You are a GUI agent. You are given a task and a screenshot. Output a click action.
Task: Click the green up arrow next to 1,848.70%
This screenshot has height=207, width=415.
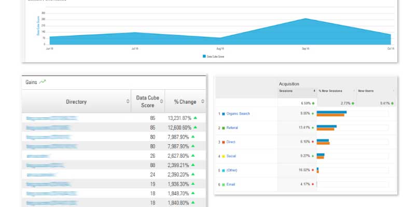click(193, 193)
